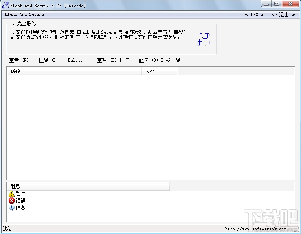Click the red error cross icon
Image resolution: width=301 pixels, height=234 pixels.
[x=11, y=201]
